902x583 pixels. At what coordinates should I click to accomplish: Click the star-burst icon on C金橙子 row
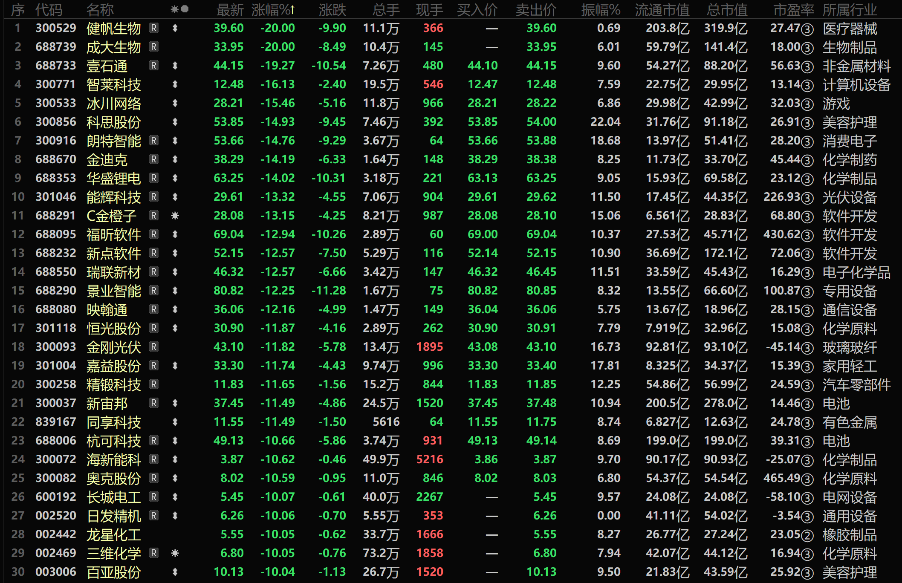coord(175,216)
